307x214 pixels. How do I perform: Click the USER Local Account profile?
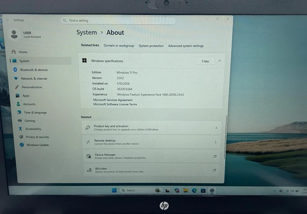(26, 34)
